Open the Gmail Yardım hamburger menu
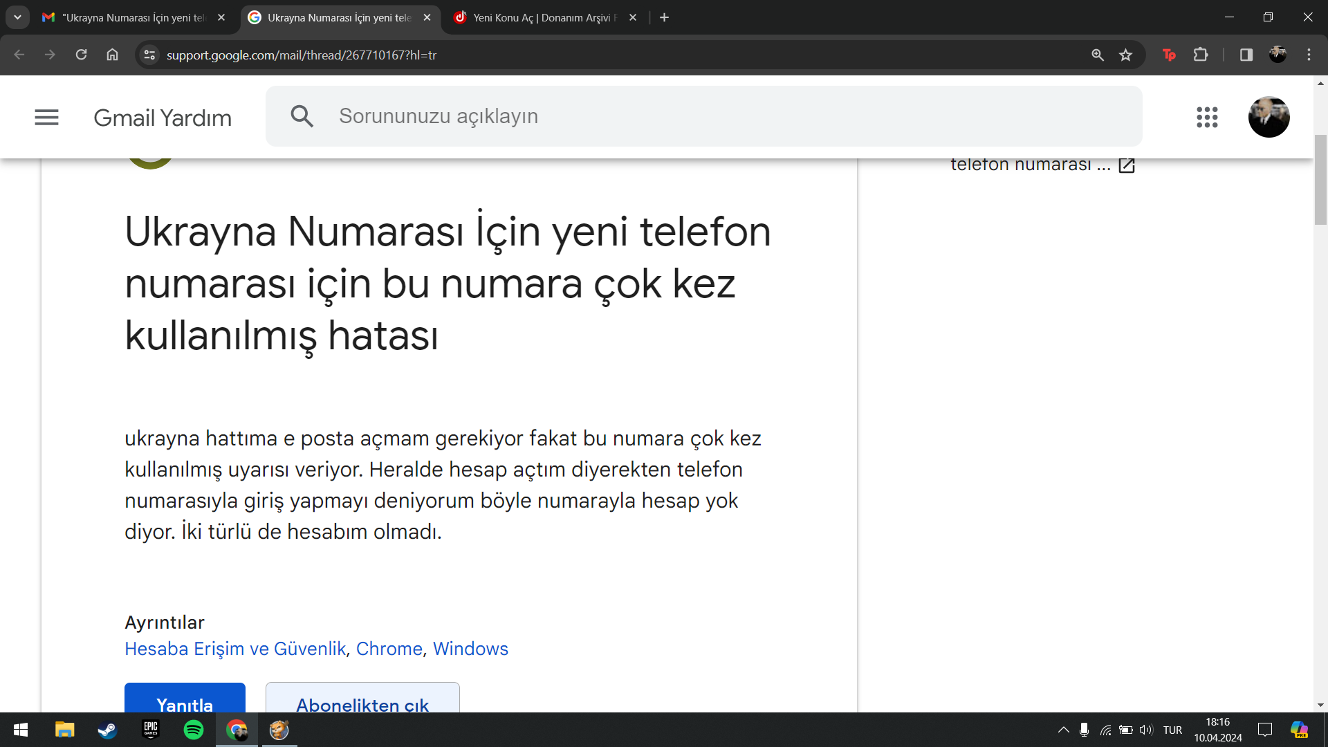Image resolution: width=1328 pixels, height=747 pixels. click(46, 117)
